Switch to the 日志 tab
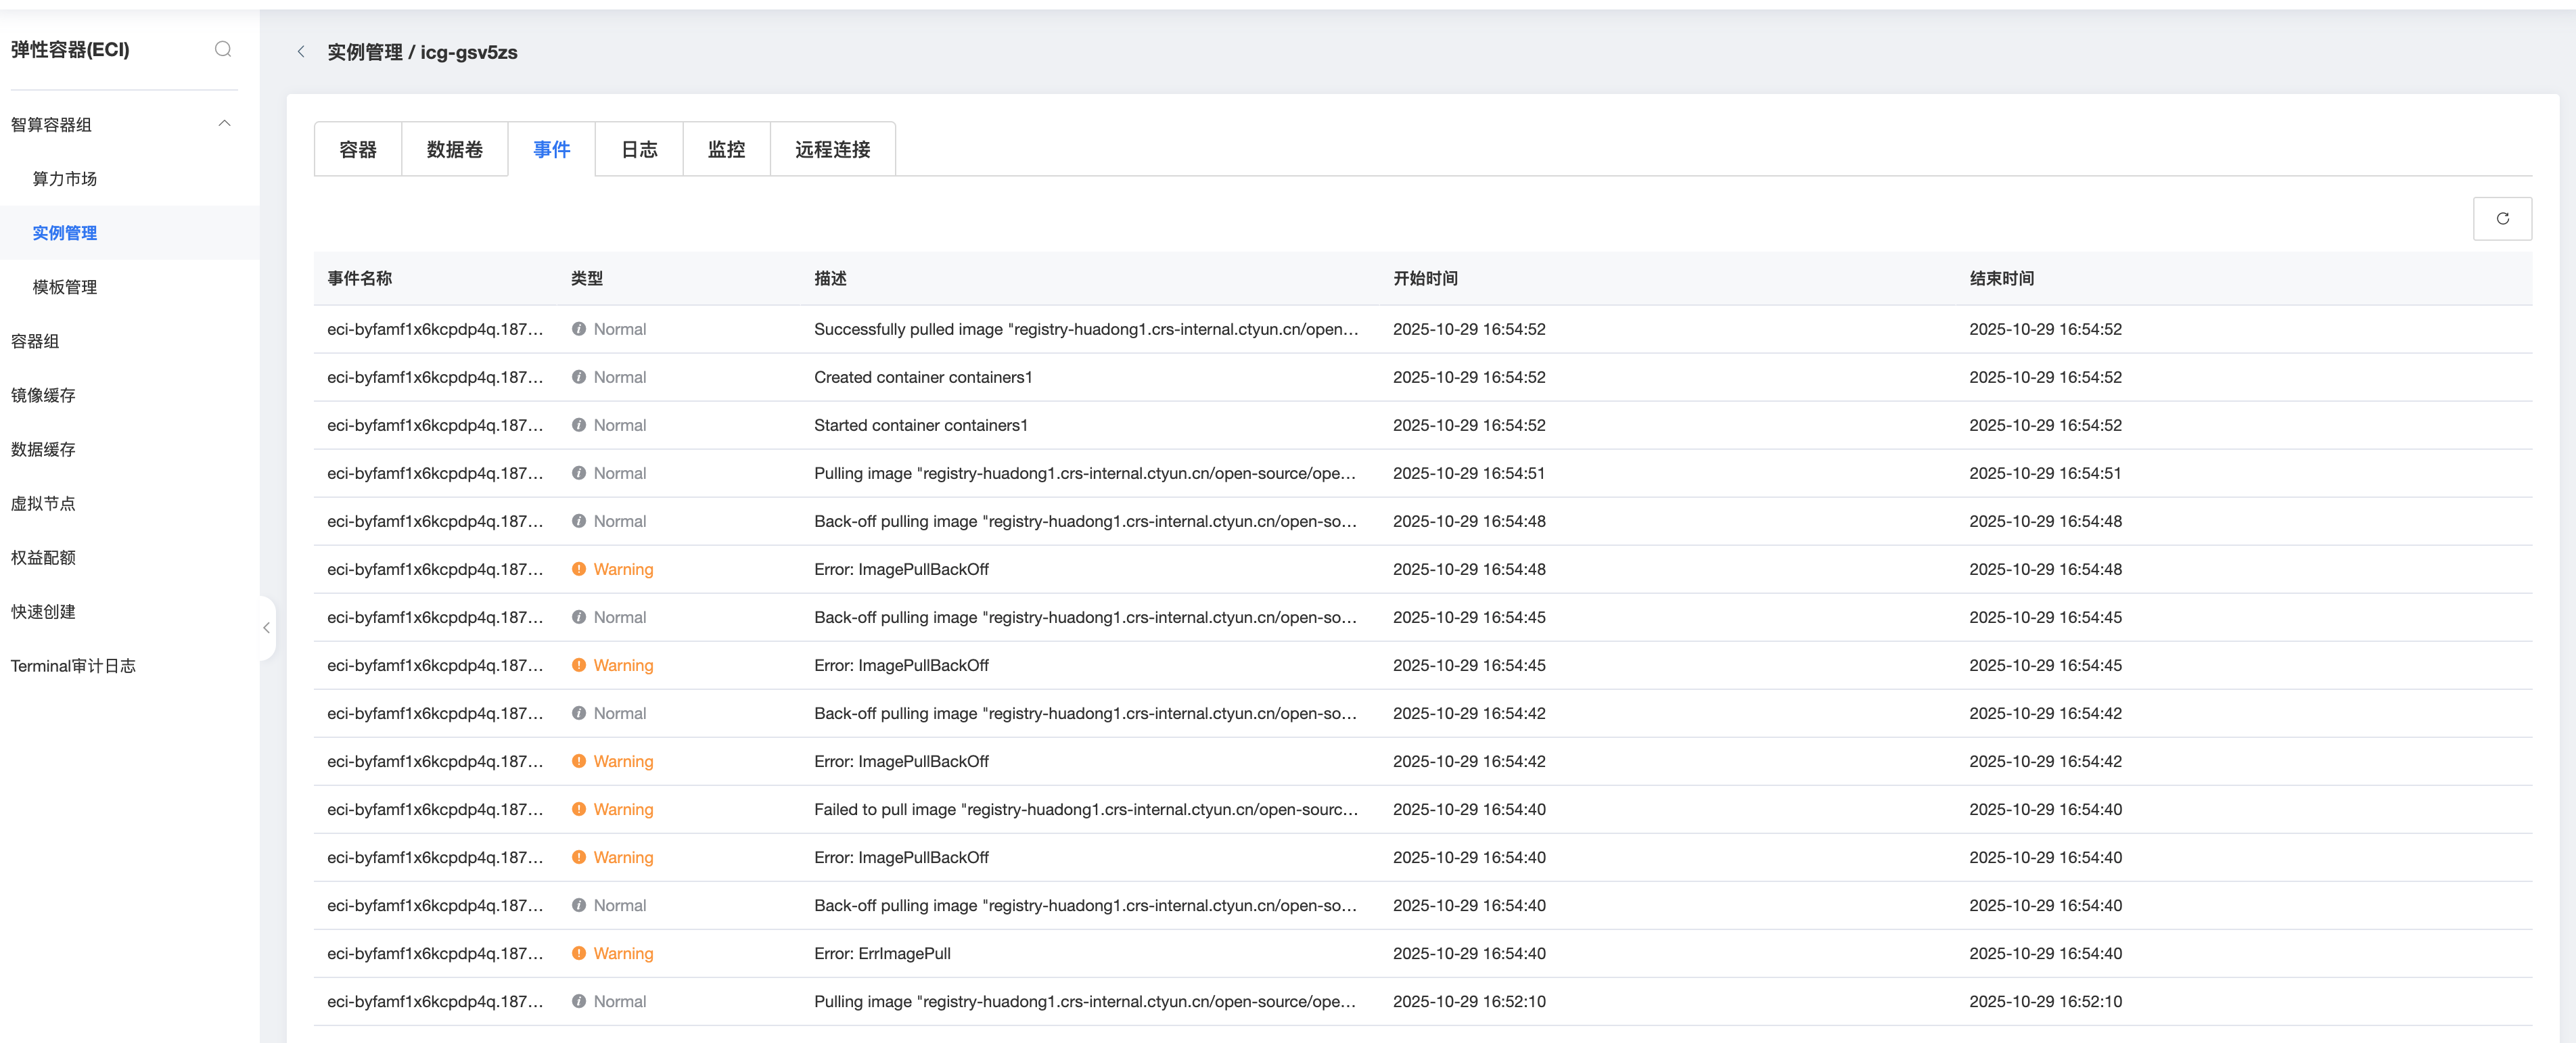 639,149
